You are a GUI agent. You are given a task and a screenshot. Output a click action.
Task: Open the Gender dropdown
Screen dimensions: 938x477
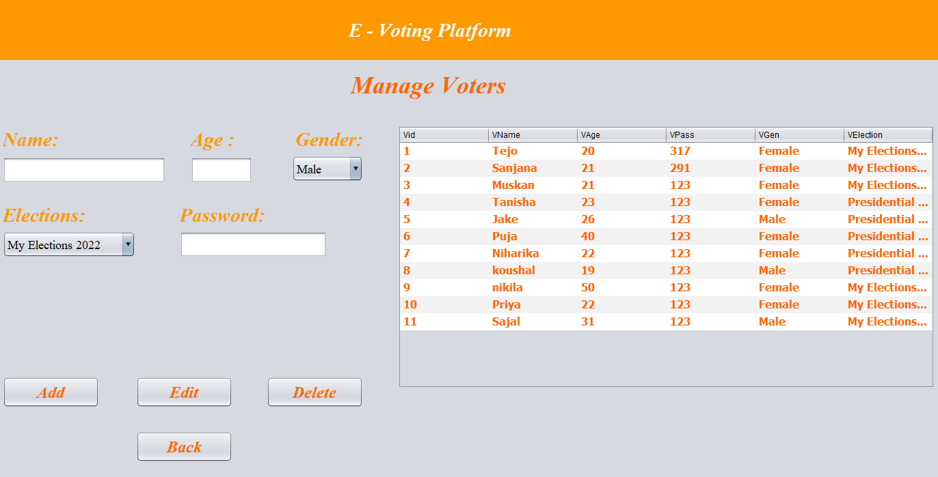[x=327, y=169]
